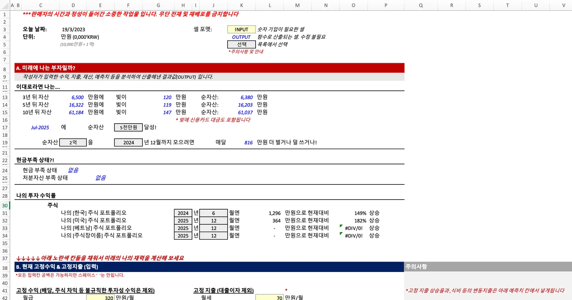The height and width of the screenshot is (300, 572).
Task: Select row 30 by its row header
Action: pos(5,206)
